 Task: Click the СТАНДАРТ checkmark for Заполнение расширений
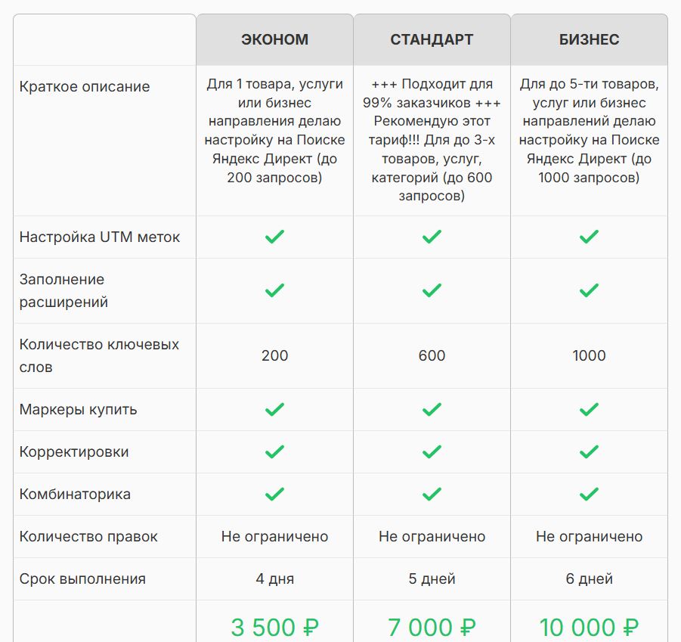coord(432,290)
